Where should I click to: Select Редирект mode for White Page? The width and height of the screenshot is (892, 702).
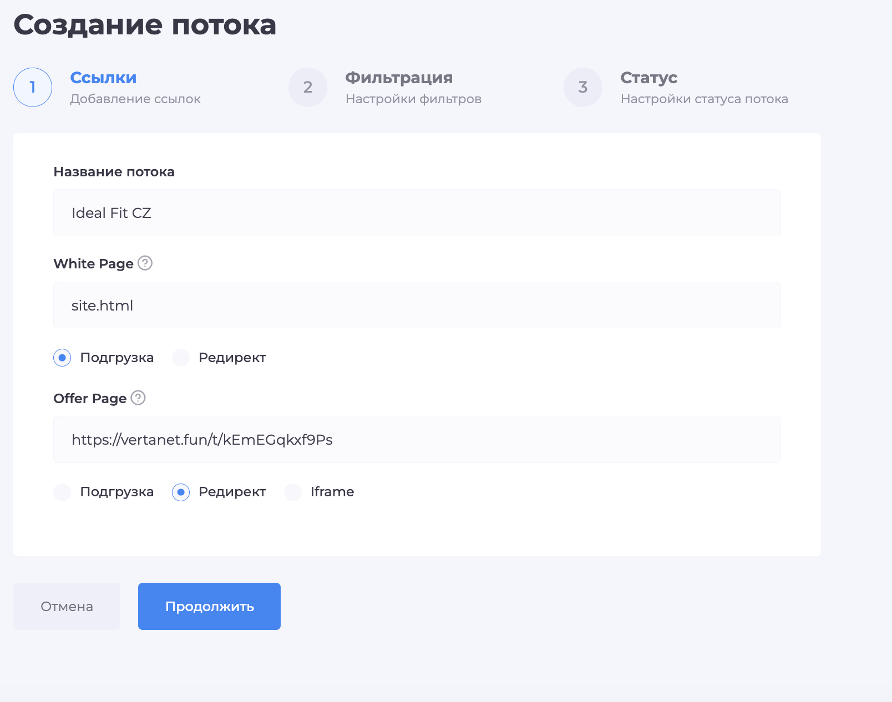180,358
